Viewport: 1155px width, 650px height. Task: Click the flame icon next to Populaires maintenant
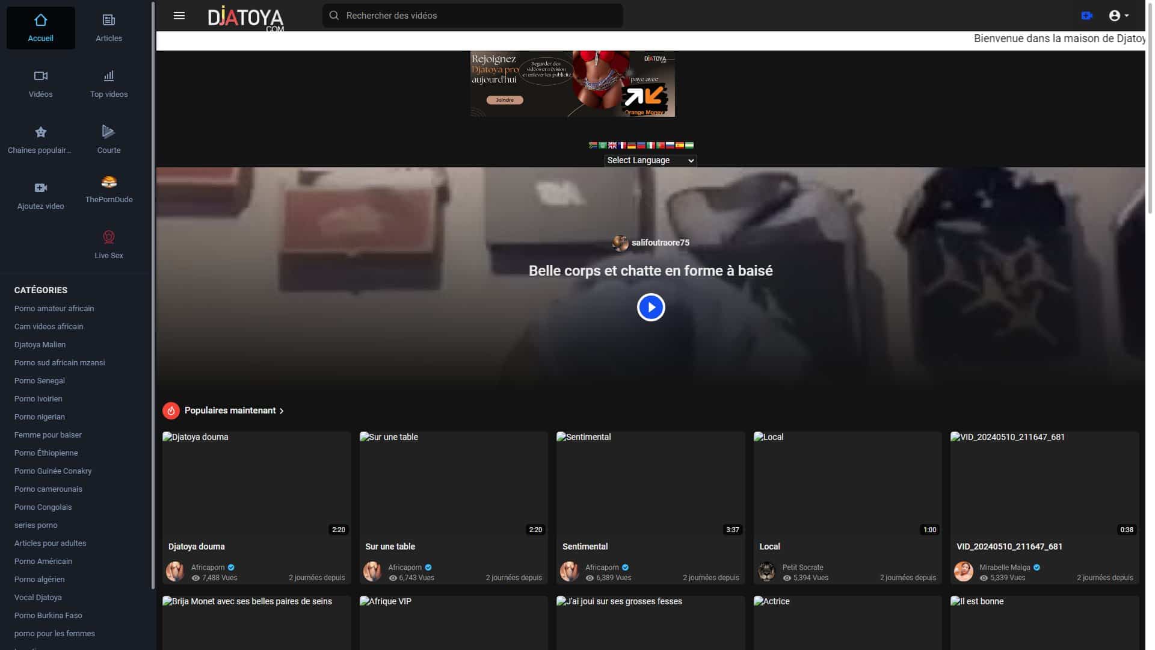click(x=172, y=410)
